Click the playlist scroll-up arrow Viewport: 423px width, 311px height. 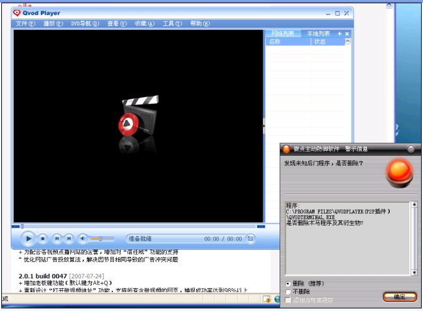[x=348, y=42]
